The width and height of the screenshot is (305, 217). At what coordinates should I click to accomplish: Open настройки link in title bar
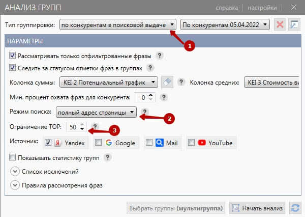(x=262, y=8)
